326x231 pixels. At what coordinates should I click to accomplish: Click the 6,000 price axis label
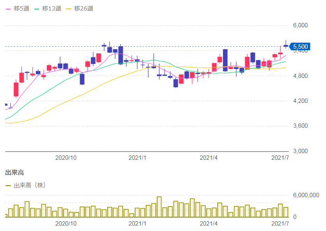[x=300, y=25]
